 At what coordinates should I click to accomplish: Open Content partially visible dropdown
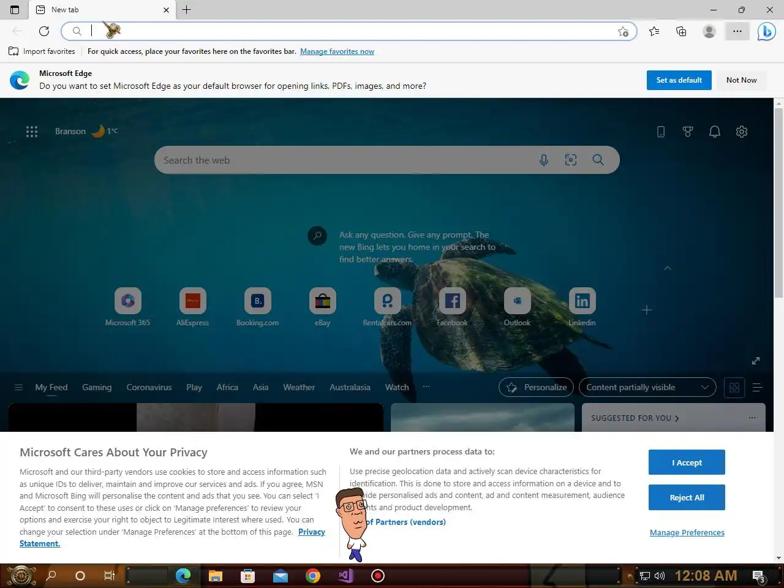click(x=647, y=387)
